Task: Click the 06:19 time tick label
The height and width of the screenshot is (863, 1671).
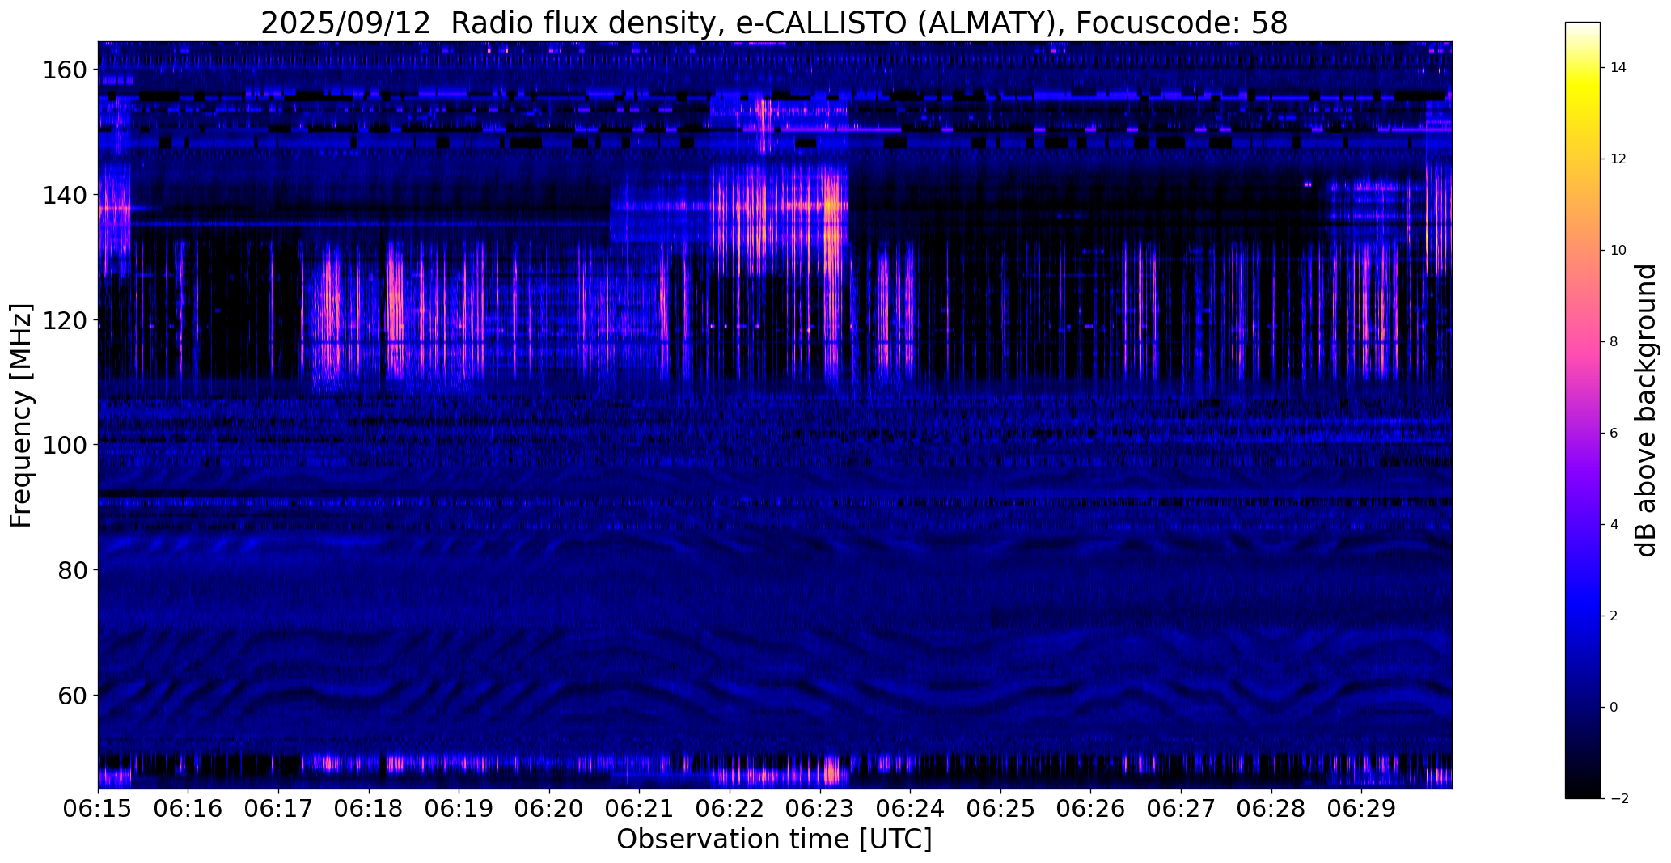Action: pyautogui.click(x=459, y=808)
